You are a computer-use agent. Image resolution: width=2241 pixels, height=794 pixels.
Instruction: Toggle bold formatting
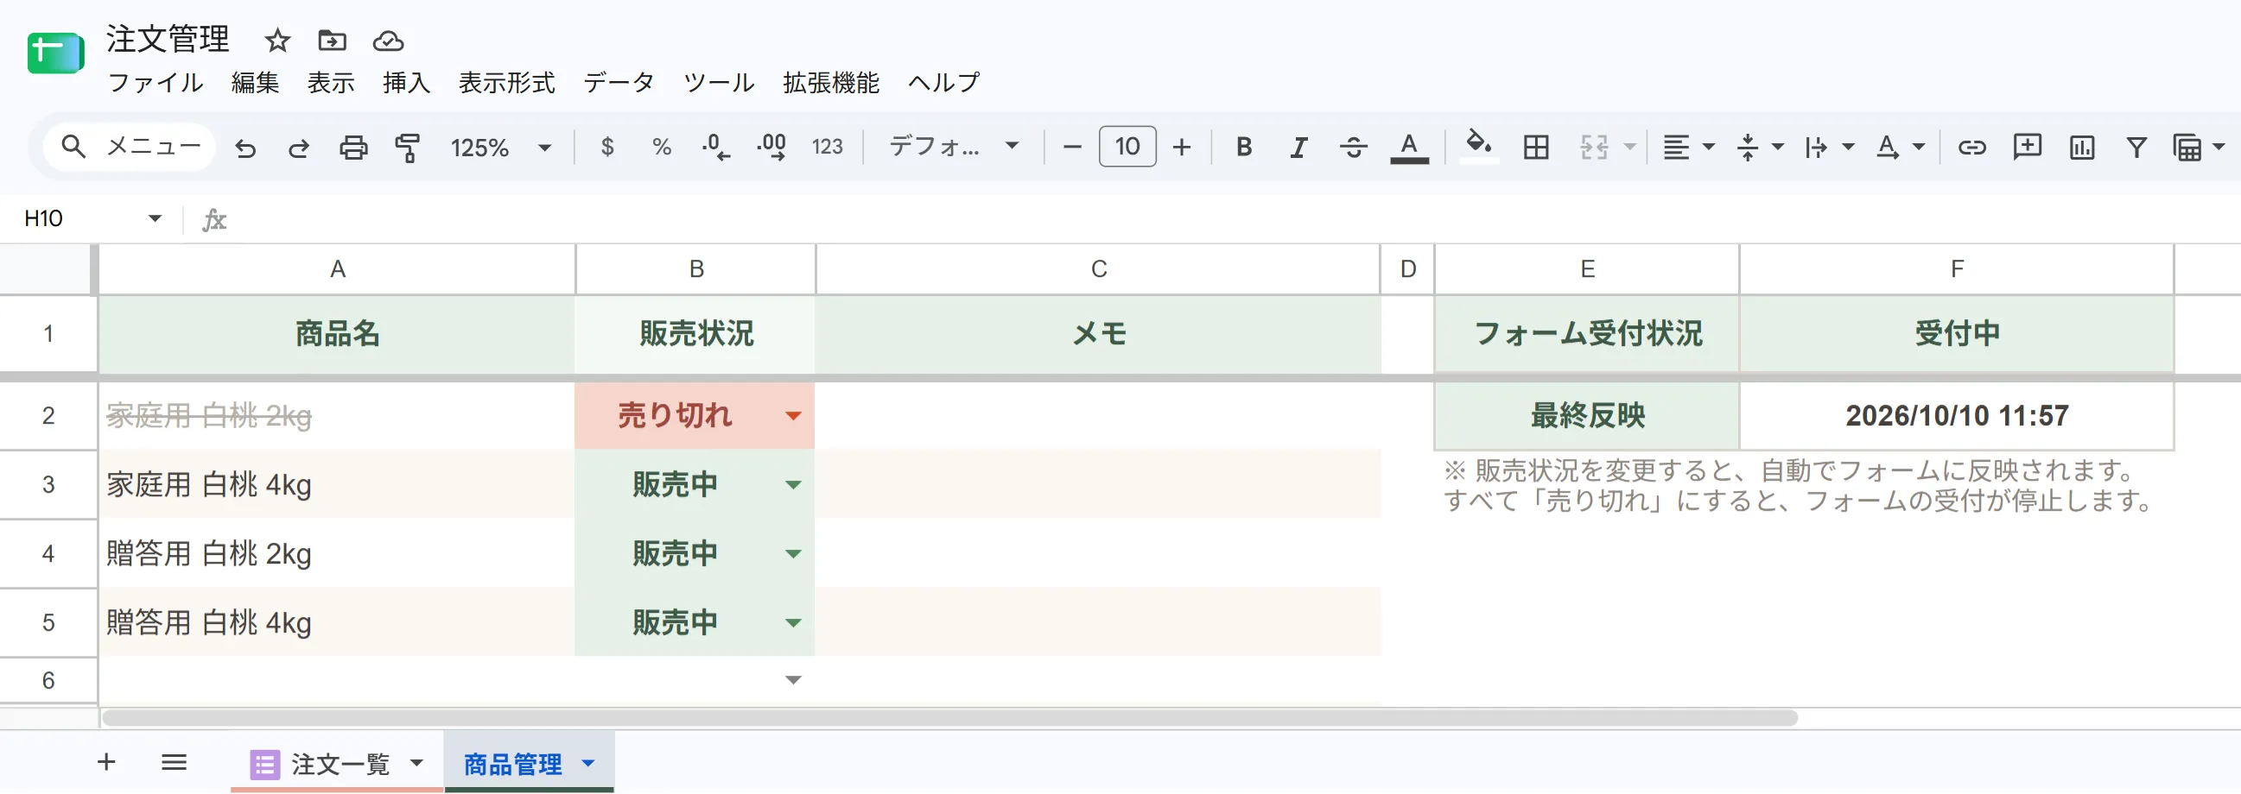(1244, 147)
